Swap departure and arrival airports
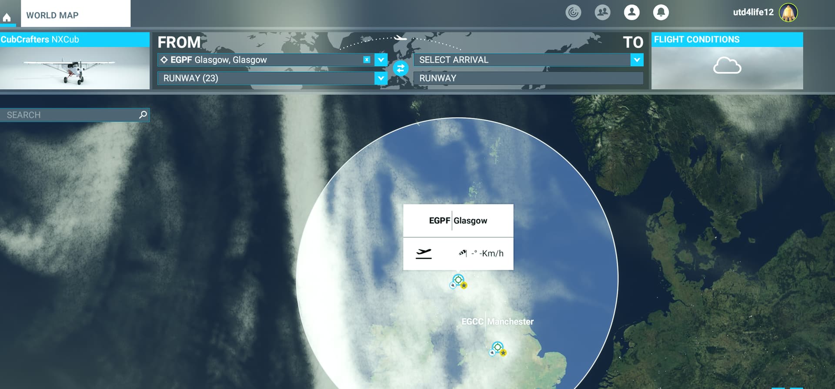835x389 pixels. tap(401, 68)
